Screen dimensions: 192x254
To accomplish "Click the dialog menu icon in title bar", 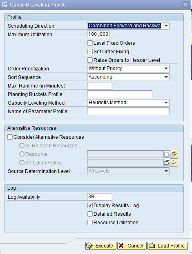I will pos(5,5).
